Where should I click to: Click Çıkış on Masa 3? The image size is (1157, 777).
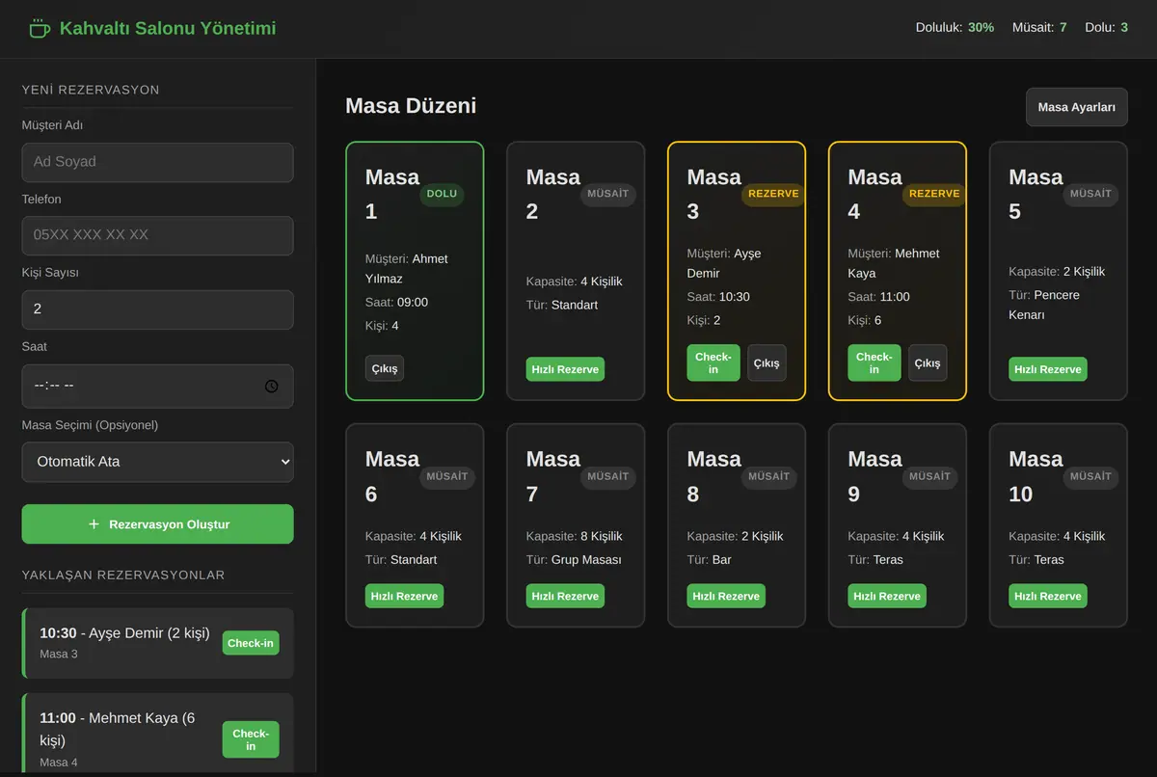coord(767,362)
